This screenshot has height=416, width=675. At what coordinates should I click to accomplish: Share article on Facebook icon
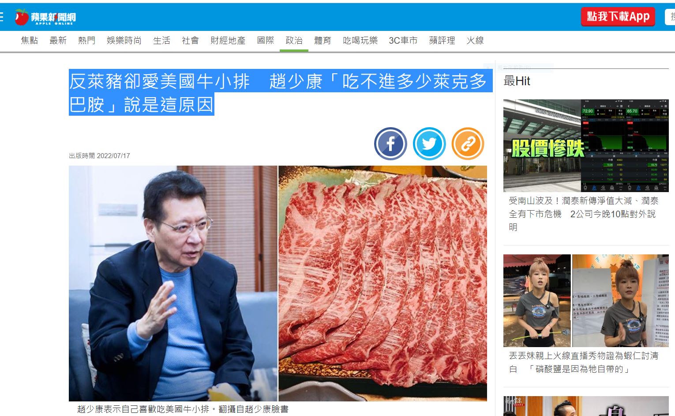click(x=390, y=144)
